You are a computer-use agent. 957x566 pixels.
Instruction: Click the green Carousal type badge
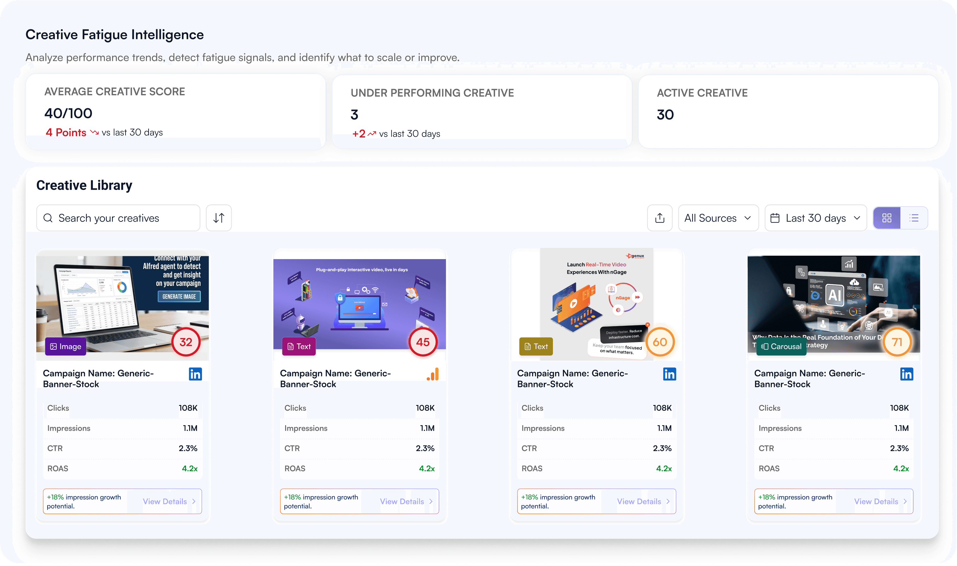click(x=781, y=346)
